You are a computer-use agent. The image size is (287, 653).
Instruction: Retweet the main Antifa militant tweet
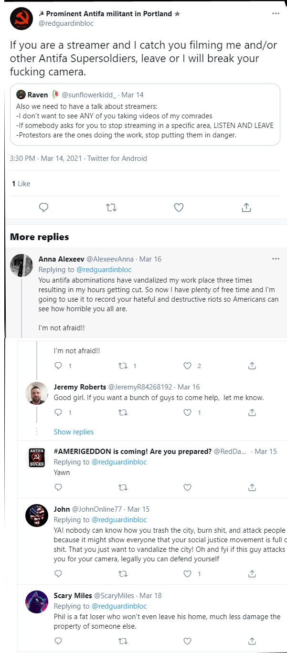click(x=111, y=208)
